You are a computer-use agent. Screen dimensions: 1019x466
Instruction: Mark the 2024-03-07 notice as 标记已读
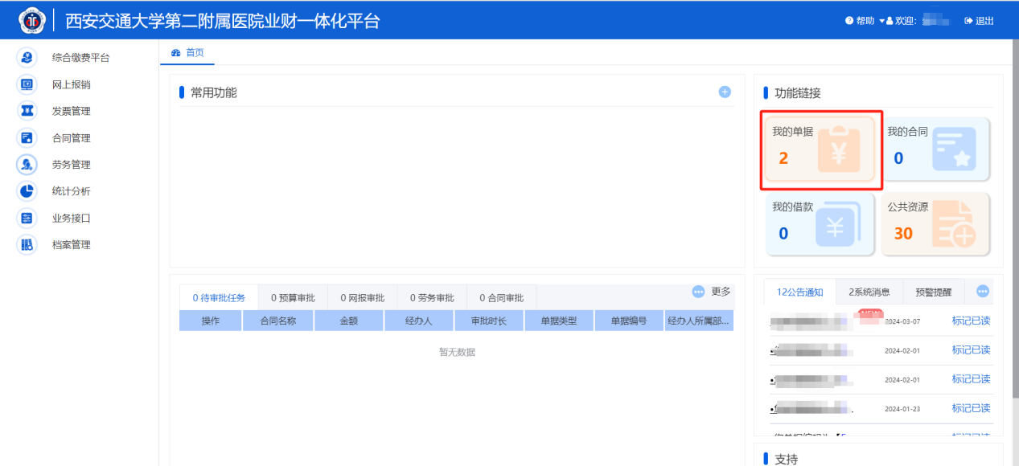(972, 320)
